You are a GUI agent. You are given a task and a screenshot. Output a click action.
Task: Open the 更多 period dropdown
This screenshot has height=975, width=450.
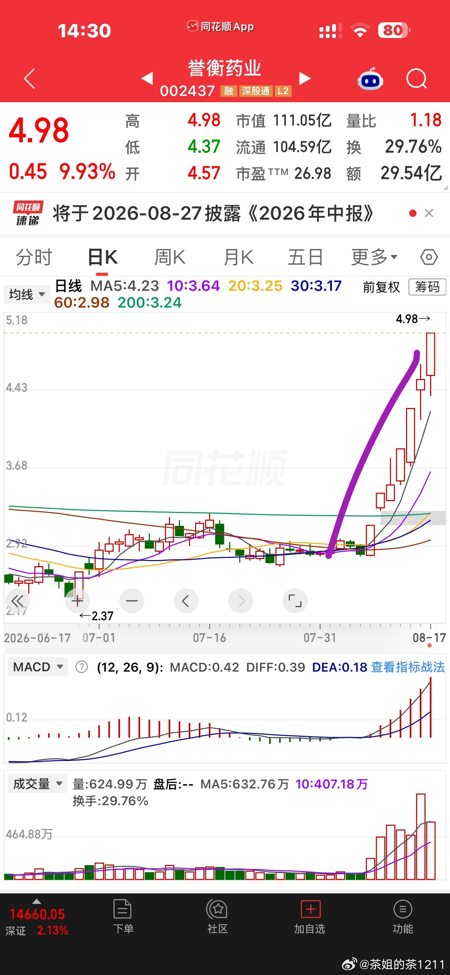point(374,257)
